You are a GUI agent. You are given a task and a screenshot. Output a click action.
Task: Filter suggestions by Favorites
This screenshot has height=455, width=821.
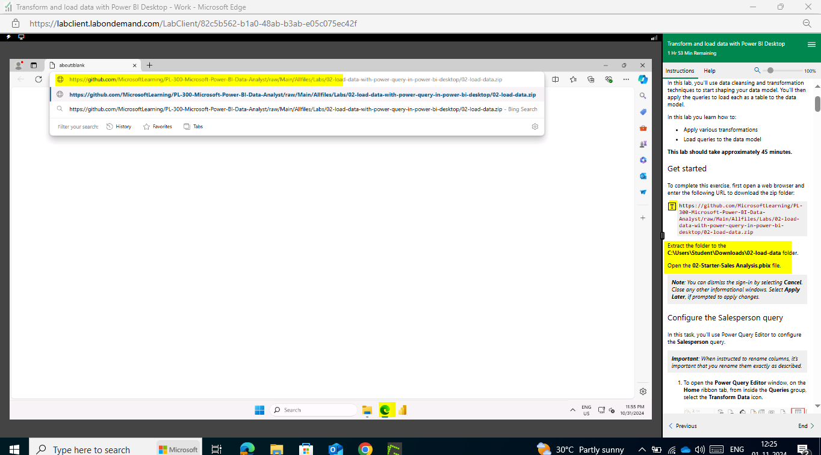(x=158, y=127)
